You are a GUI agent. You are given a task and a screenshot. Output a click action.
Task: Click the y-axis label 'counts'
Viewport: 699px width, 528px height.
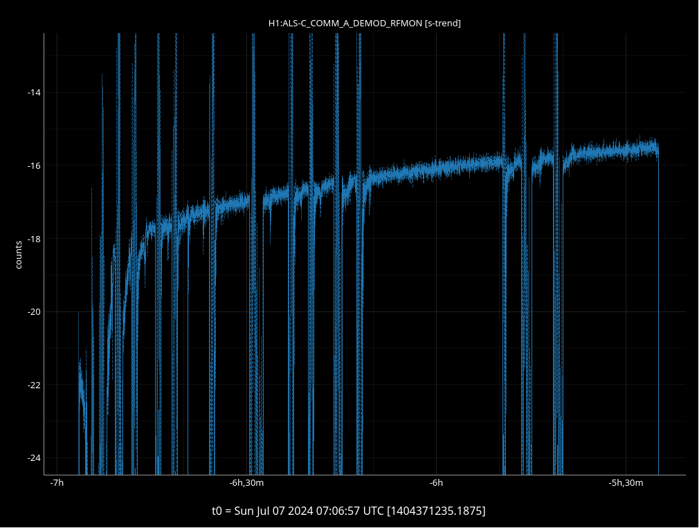click(18, 255)
